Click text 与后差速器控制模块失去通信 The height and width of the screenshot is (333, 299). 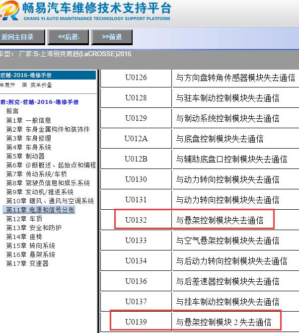tap(227, 281)
